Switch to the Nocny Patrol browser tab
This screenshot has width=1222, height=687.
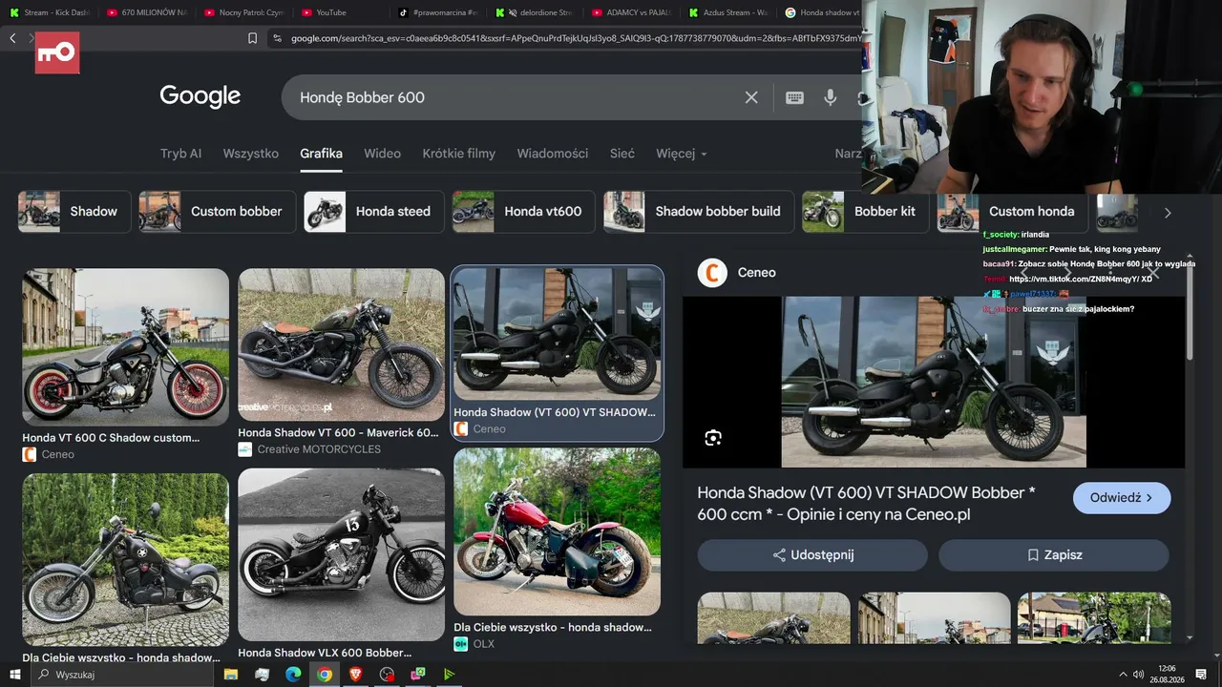pos(244,12)
